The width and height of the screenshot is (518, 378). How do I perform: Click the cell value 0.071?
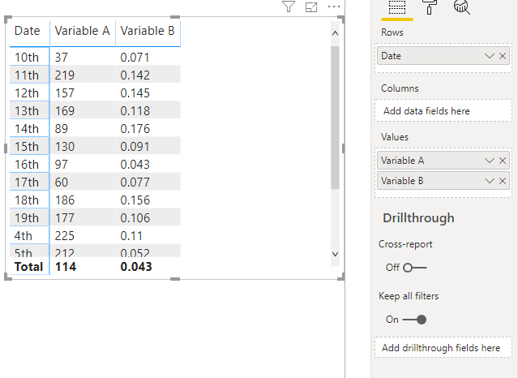135,58
